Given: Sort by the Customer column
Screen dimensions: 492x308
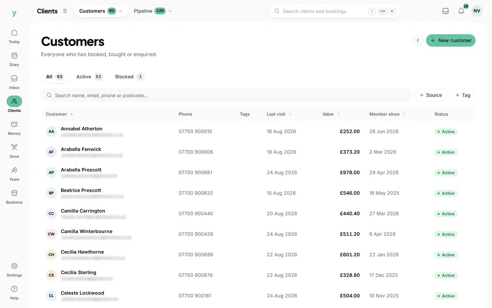Looking at the screenshot, I should tap(59, 114).
